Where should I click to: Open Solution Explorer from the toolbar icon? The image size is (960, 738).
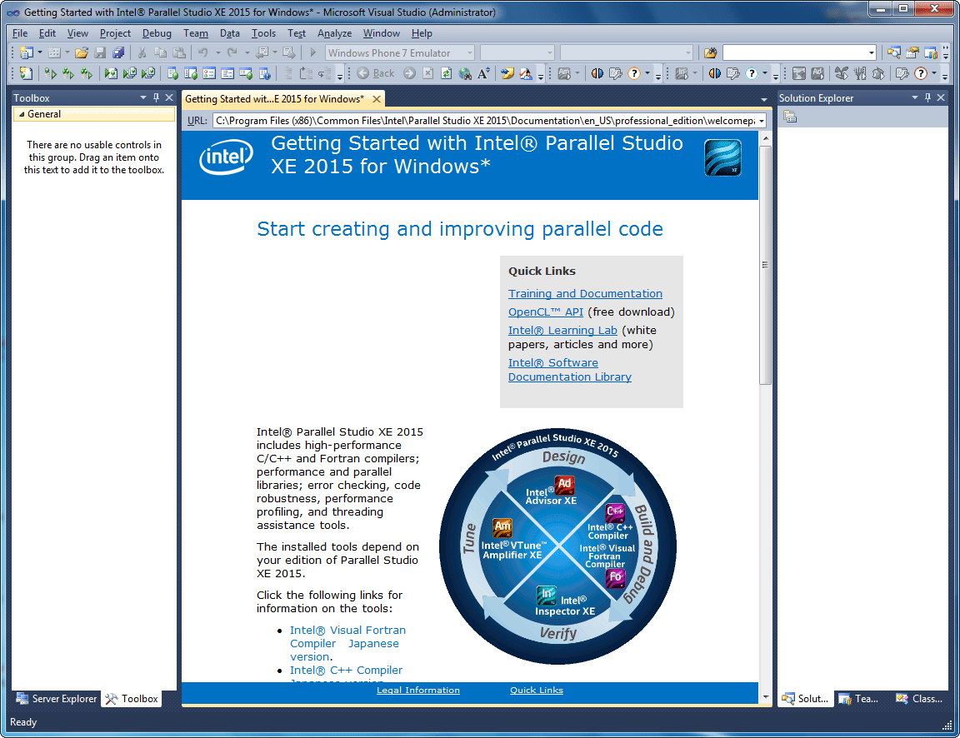894,52
